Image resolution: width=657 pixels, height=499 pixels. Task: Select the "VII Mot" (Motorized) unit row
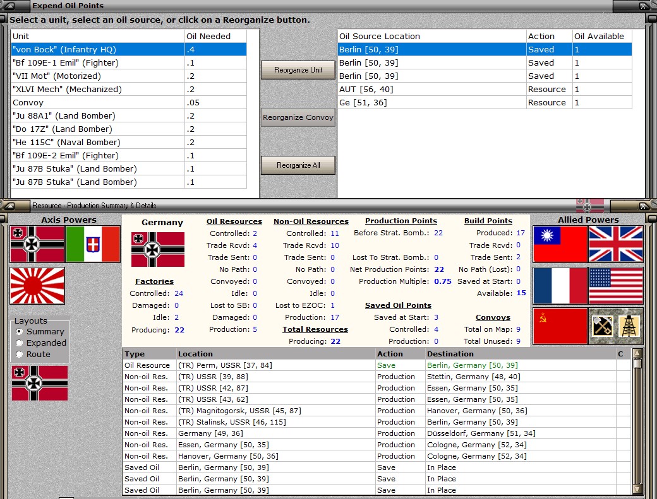click(129, 76)
